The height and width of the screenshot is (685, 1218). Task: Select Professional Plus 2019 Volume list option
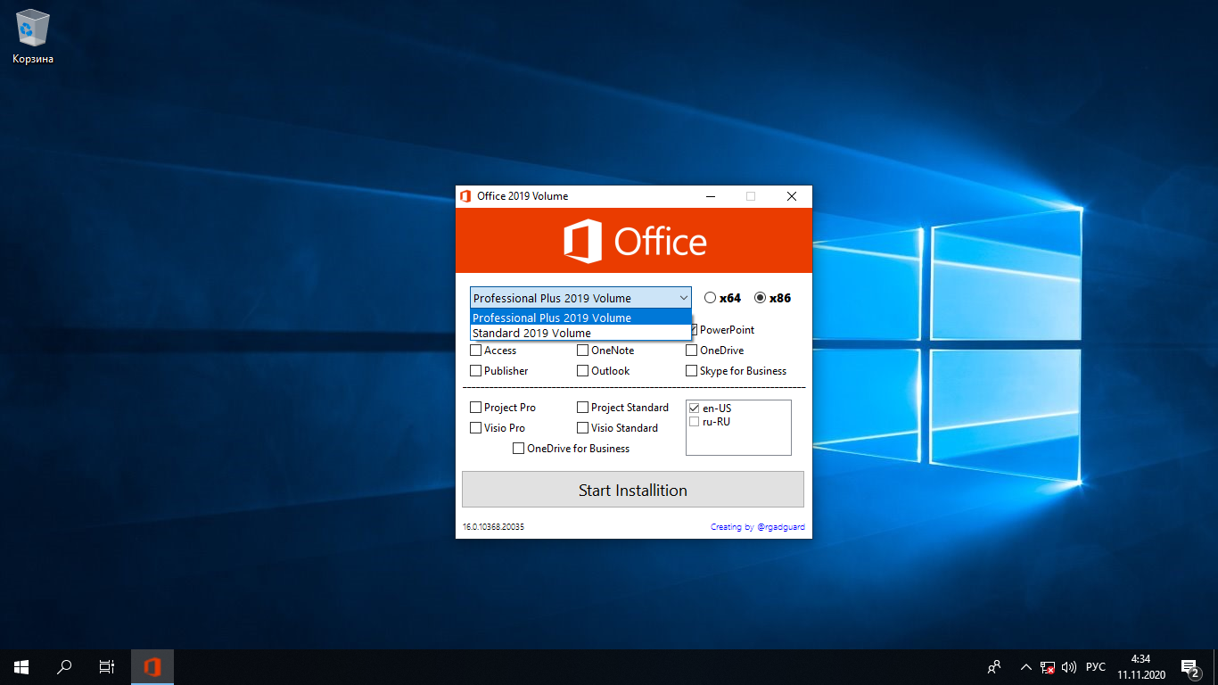point(580,318)
